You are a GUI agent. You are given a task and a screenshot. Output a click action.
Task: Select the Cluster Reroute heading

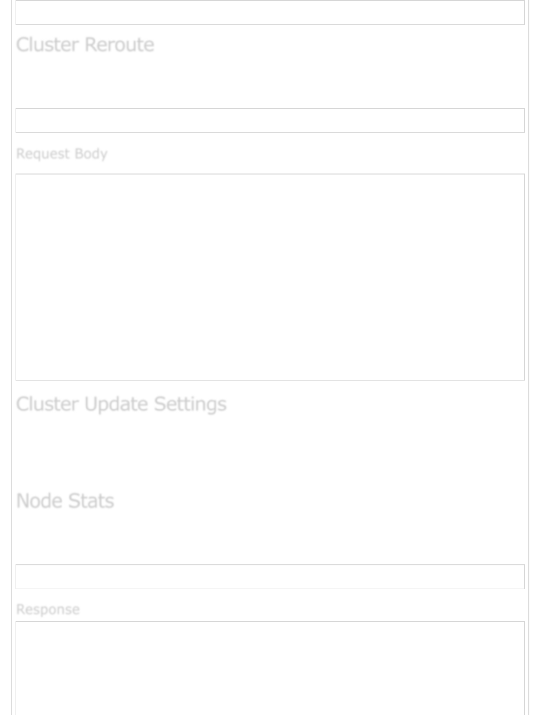pos(85,45)
